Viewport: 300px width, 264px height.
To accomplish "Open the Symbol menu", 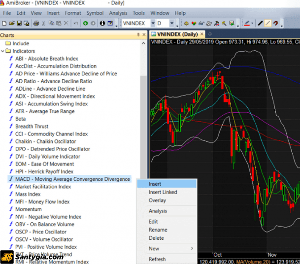I will 95,13.
